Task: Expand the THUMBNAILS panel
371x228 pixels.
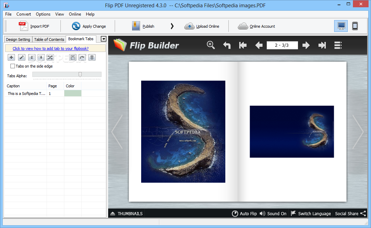Action: 126,213
